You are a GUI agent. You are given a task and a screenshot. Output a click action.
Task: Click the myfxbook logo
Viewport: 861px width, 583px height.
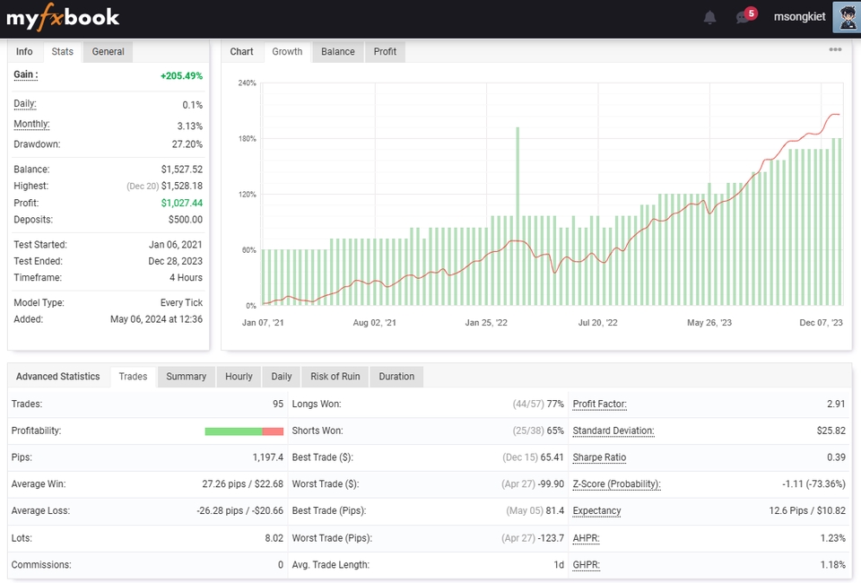coord(63,17)
